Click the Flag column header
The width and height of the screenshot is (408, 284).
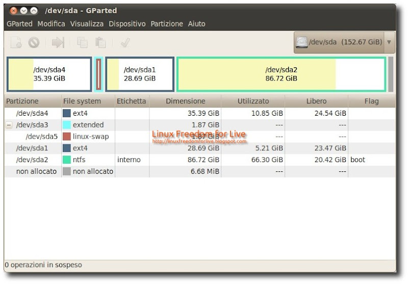pyautogui.click(x=372, y=101)
